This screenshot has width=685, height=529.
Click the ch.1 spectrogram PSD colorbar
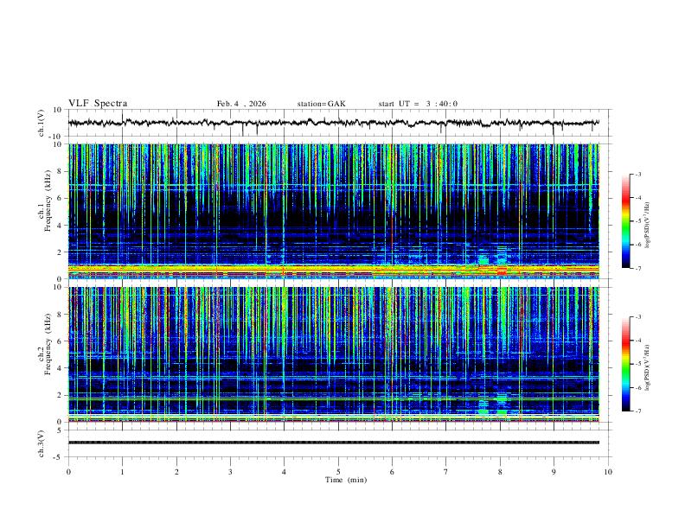pos(626,221)
